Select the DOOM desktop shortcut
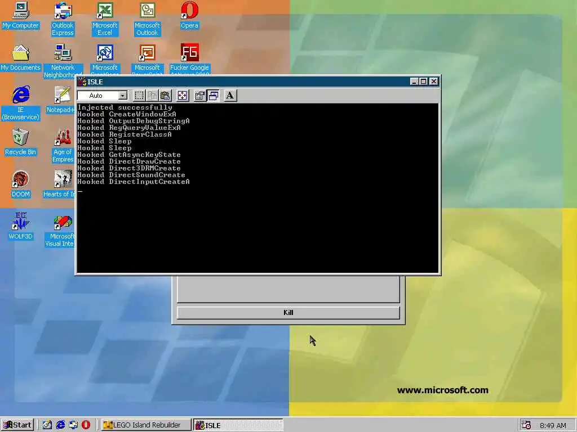Image resolution: width=577 pixels, height=432 pixels. 20,184
